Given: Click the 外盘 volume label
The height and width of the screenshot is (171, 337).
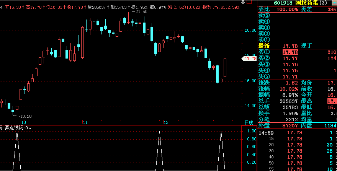Looking at the screenshot, I should [264, 125].
